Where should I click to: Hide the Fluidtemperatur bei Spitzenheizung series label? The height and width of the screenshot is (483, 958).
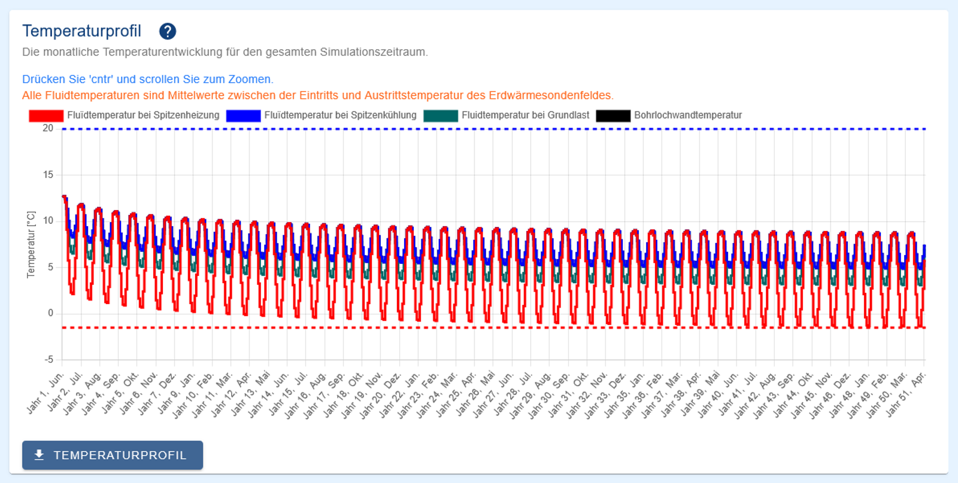tap(143, 115)
